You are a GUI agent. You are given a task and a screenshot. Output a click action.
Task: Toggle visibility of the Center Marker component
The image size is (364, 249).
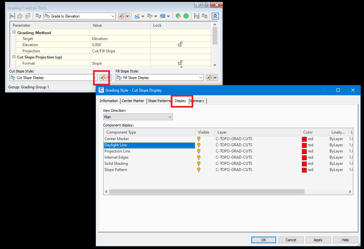point(199,138)
